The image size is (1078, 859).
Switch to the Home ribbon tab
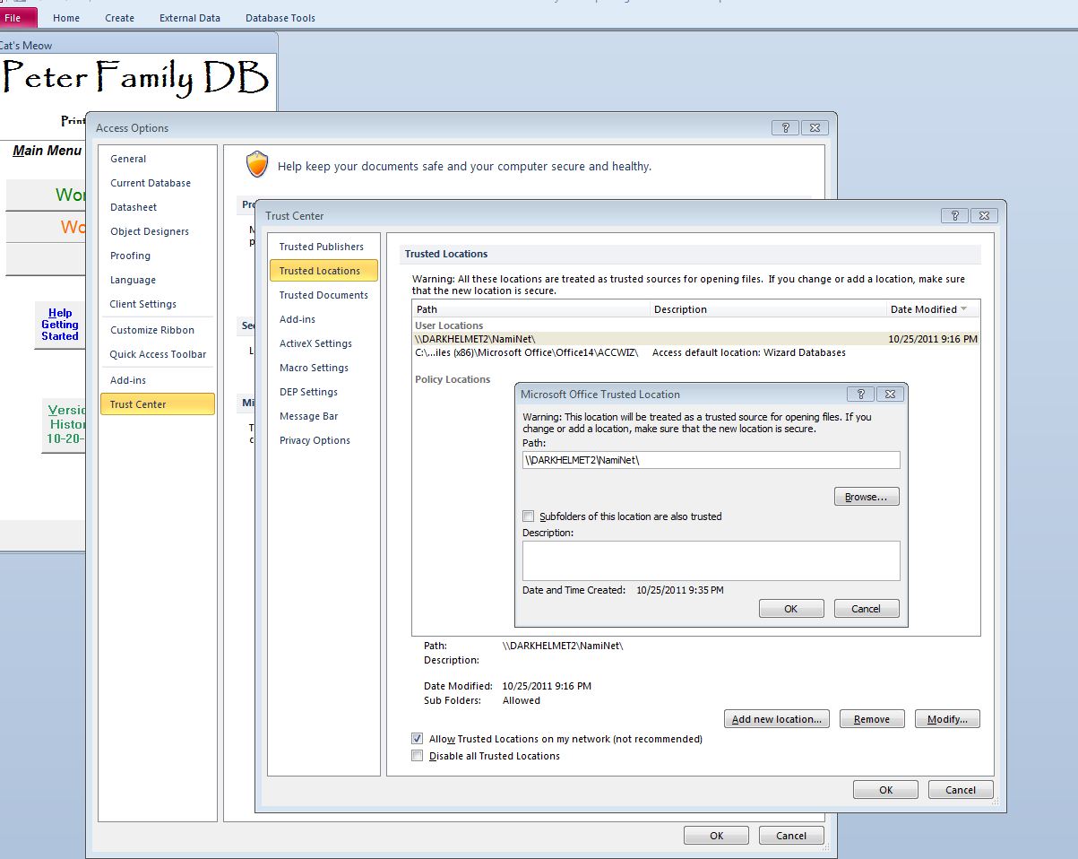point(66,18)
